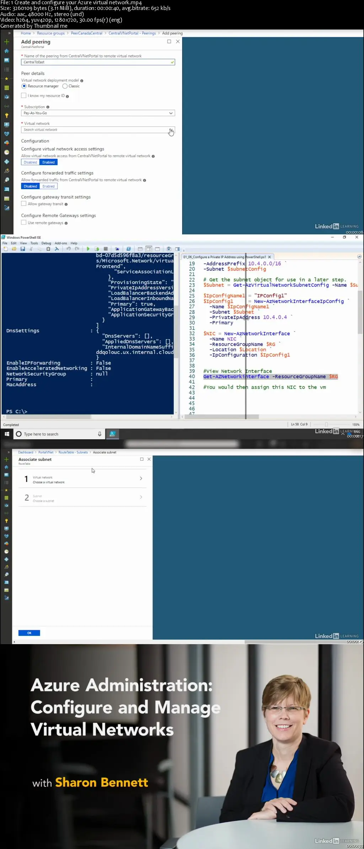Screen dimensions: 364x849
Task: Click Clear console pane icon in PowerShell ISE
Action: [x=57, y=249]
